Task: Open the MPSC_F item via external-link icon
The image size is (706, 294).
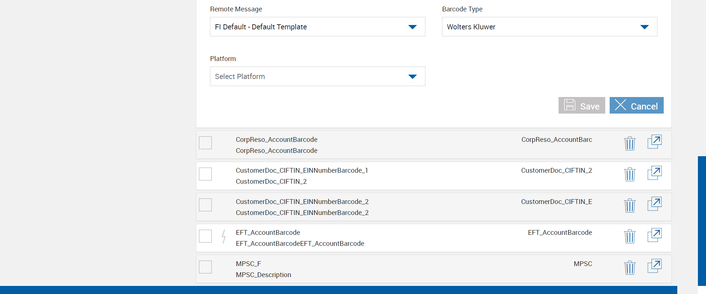Action: pos(654,266)
